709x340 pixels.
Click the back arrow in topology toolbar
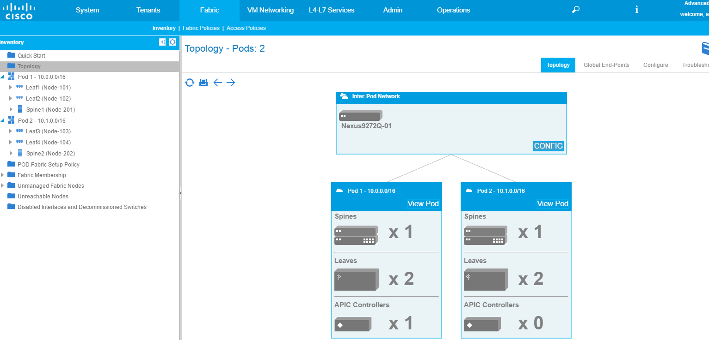217,83
